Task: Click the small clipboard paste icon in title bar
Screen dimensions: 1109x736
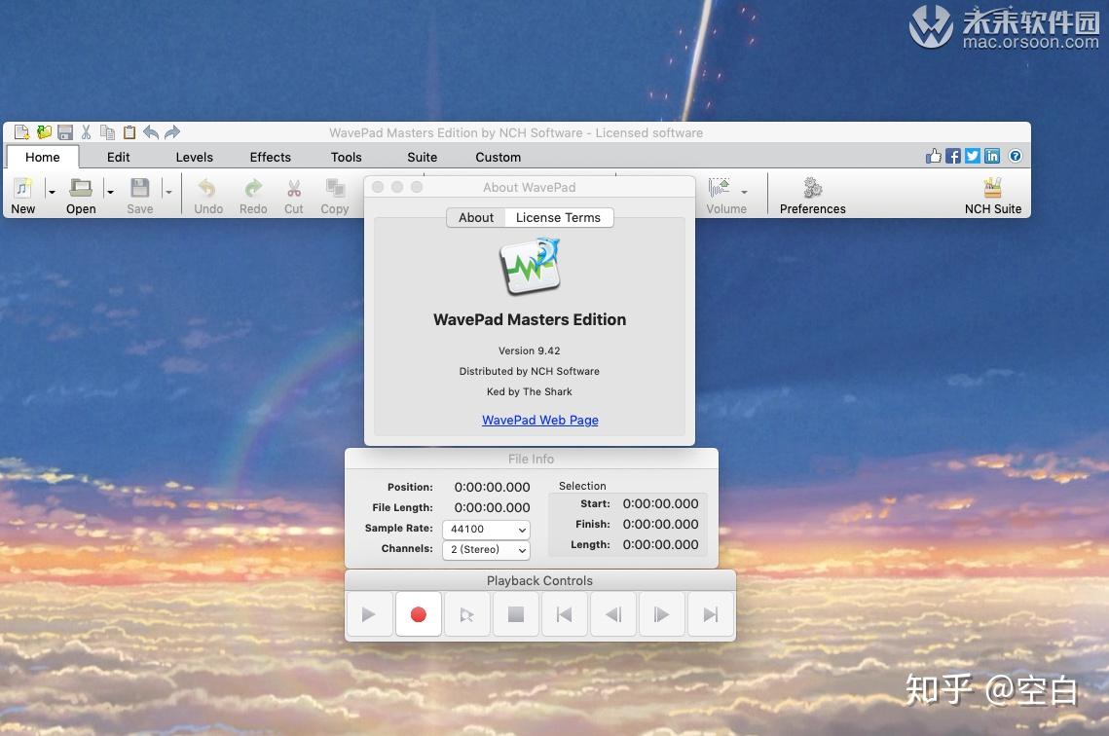Action: (x=129, y=132)
